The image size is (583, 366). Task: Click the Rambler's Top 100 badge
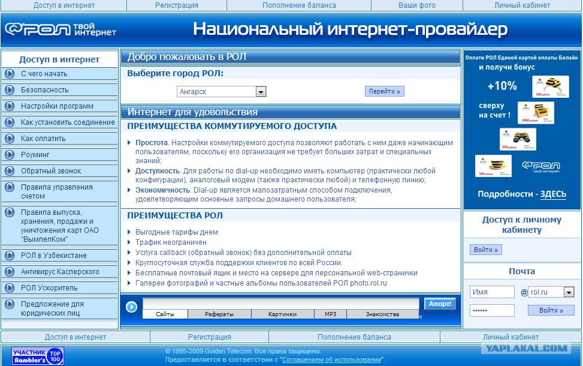tap(38, 356)
